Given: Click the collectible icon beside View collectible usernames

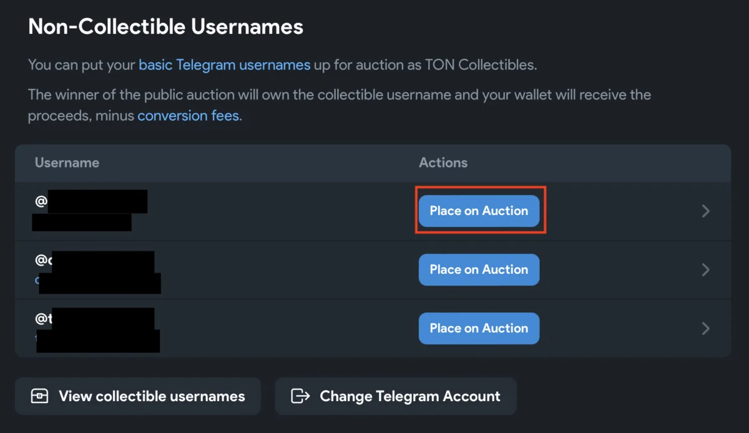Looking at the screenshot, I should [x=39, y=396].
